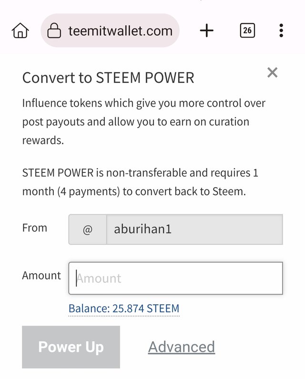This screenshot has width=305, height=379.
Task: Go to the browser home page
Action: (x=20, y=31)
